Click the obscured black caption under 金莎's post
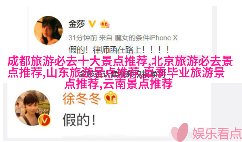242x142 pixels. click(x=122, y=74)
